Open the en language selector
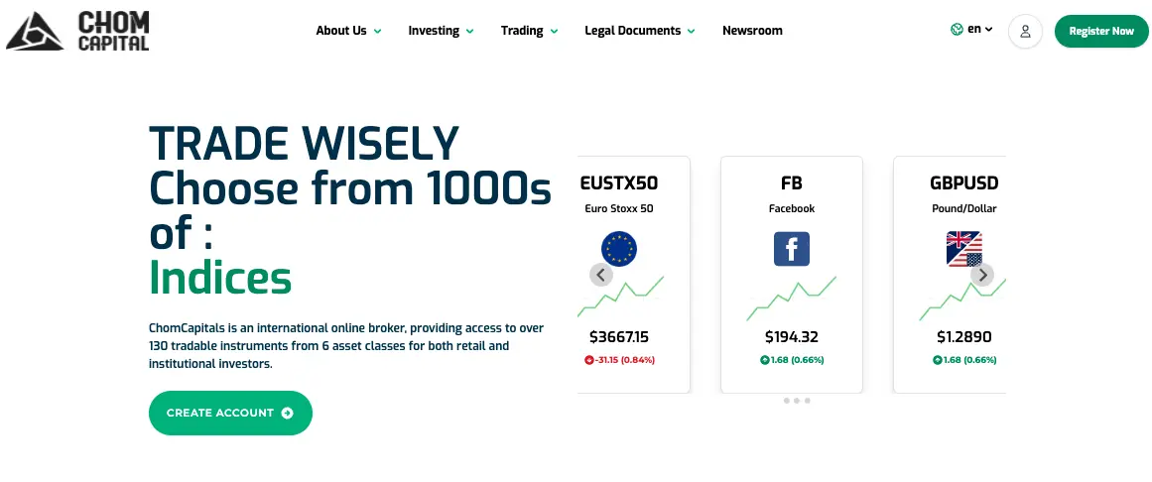This screenshot has height=482, width=1152. pyautogui.click(x=980, y=30)
